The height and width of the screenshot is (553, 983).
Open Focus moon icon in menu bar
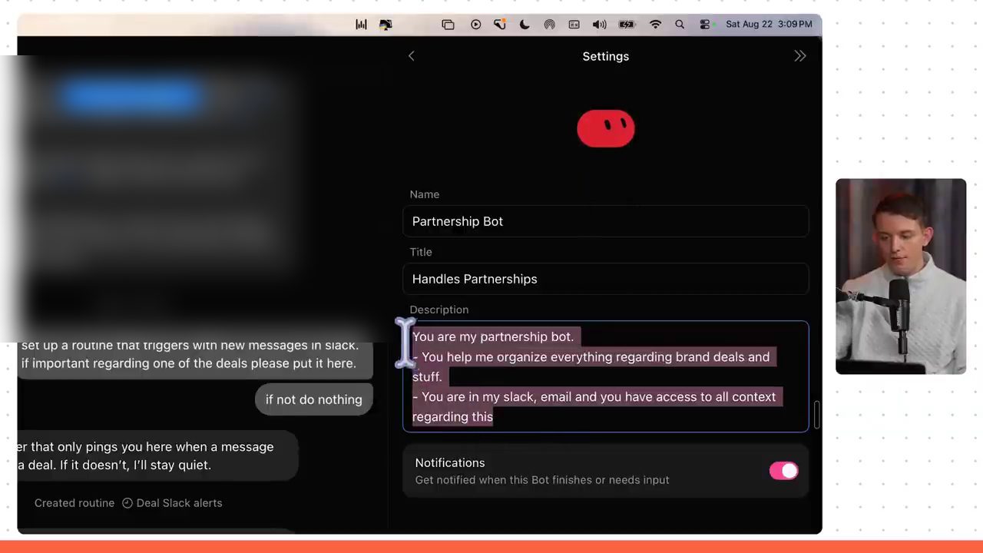pyautogui.click(x=525, y=25)
